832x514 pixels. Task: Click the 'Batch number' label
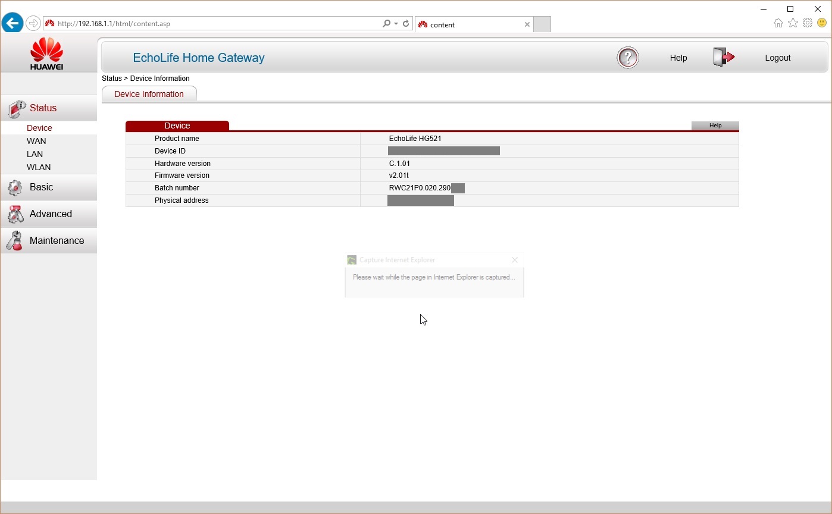tap(177, 188)
